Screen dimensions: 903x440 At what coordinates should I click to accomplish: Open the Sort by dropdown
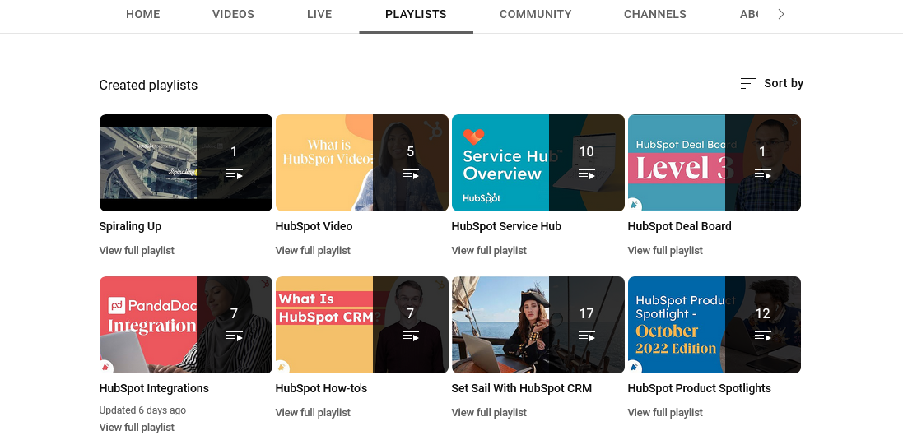[771, 83]
